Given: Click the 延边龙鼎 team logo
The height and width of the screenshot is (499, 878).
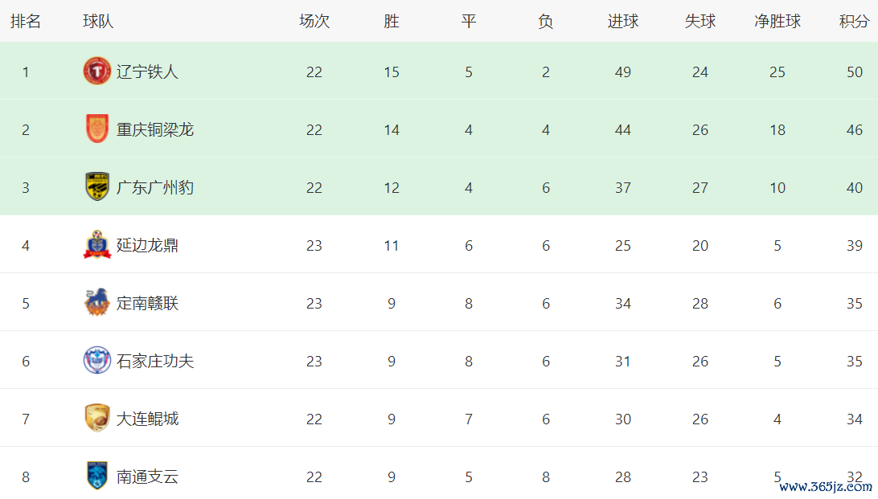Looking at the screenshot, I should pos(97,245).
